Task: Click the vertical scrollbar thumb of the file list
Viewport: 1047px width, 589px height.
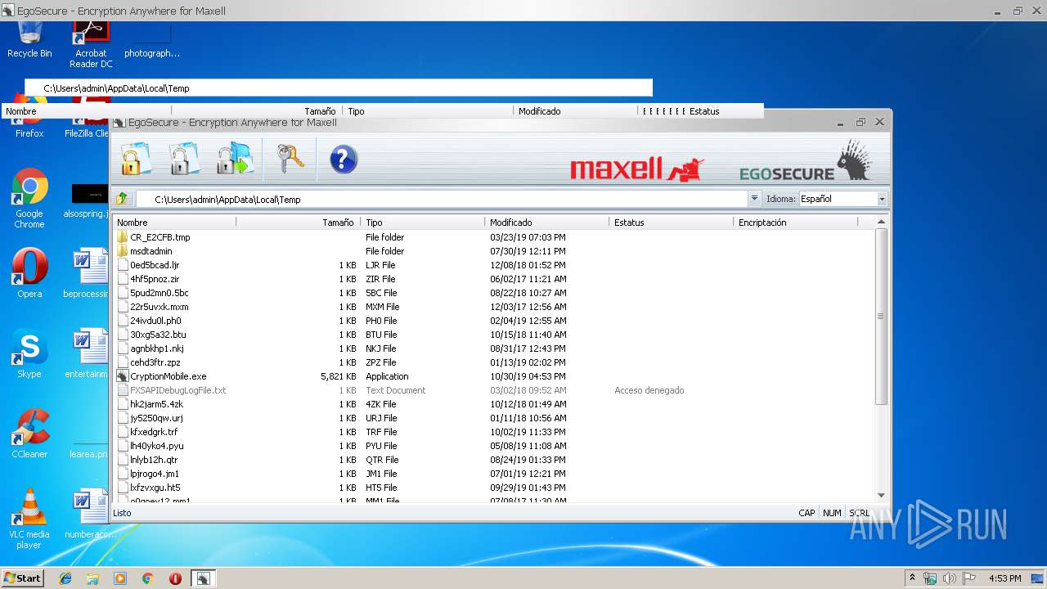Action: click(x=881, y=317)
